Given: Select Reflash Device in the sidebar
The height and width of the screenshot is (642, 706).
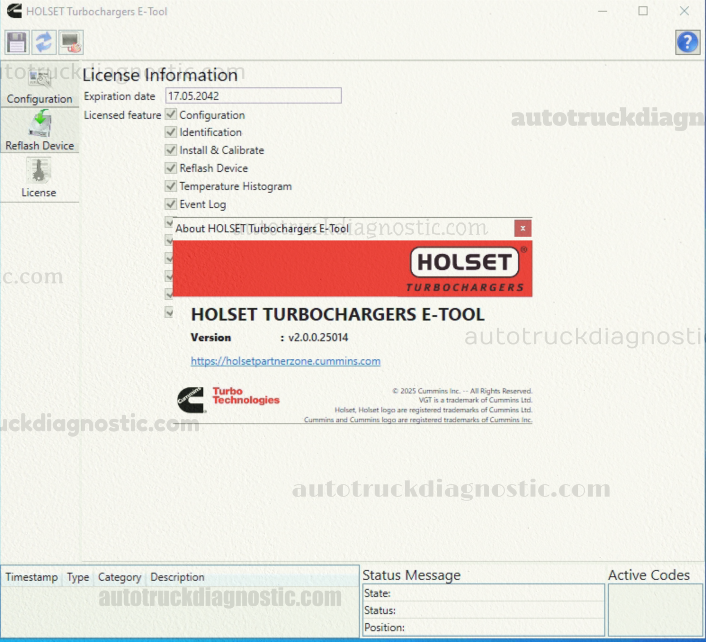Looking at the screenshot, I should click(40, 131).
